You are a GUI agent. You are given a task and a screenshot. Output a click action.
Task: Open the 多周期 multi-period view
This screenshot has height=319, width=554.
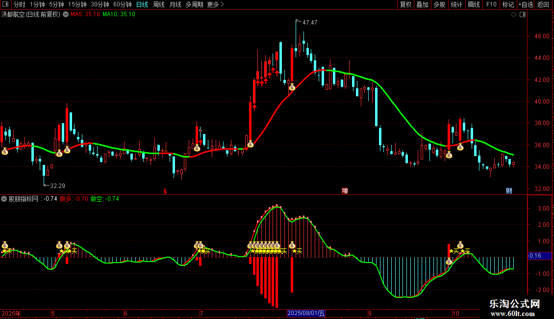194,4
